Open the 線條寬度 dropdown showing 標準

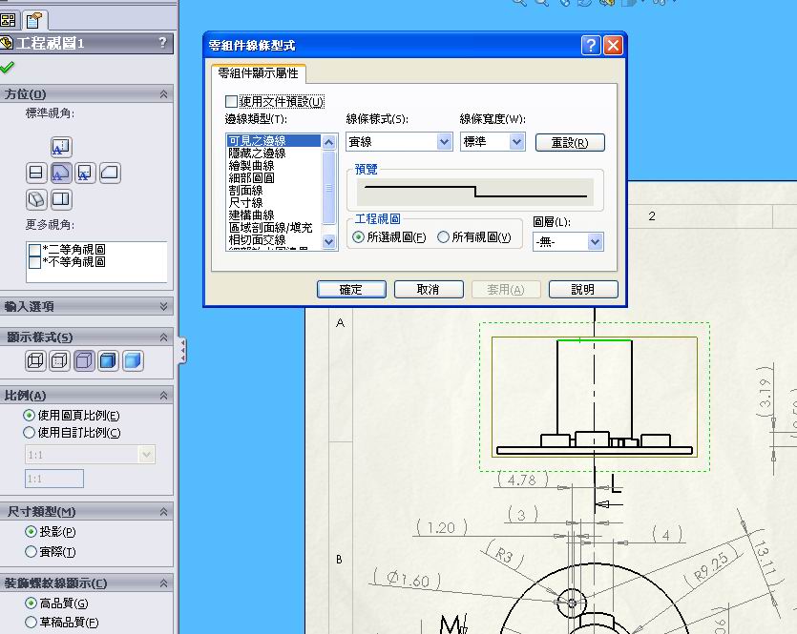tap(493, 142)
